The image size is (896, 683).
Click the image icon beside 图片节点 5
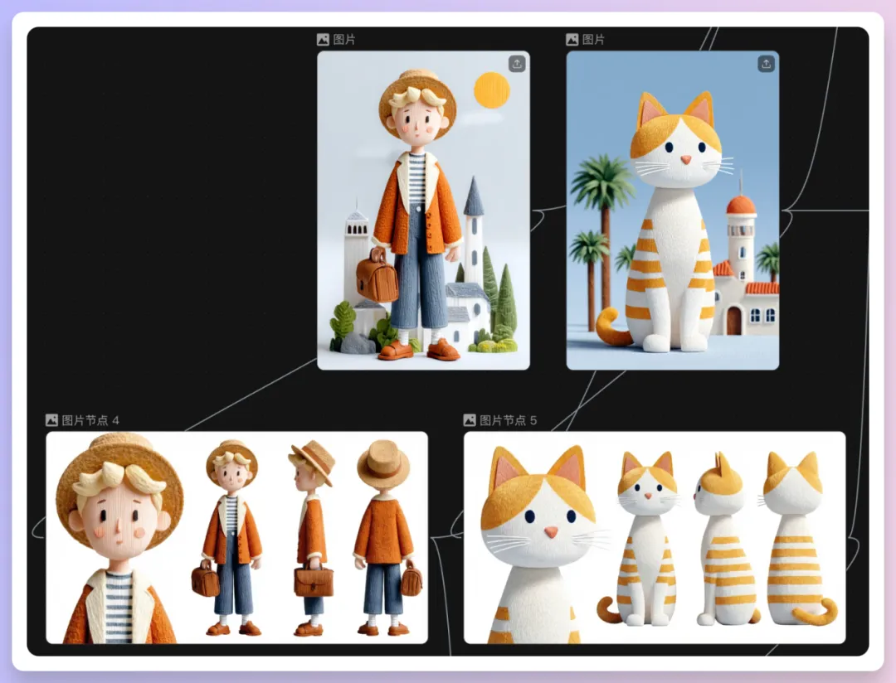[470, 420]
